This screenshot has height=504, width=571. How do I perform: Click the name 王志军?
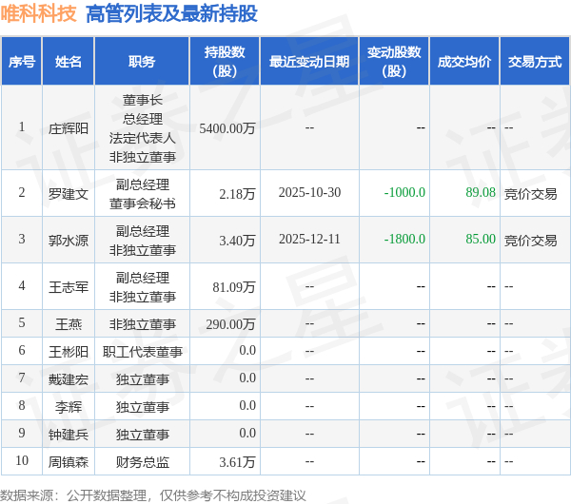tap(69, 287)
